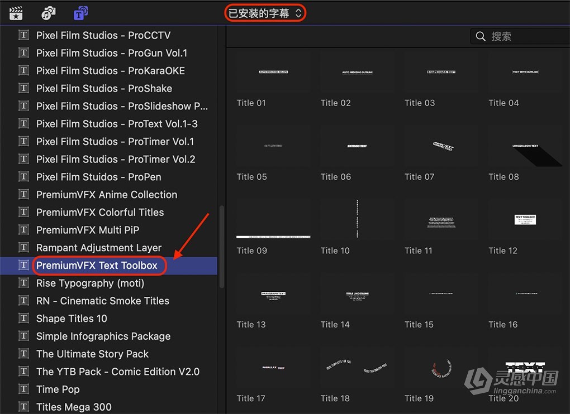Select the Title 17 parallax thumbnail
Viewport: 570px width, 414px height.
click(273, 368)
